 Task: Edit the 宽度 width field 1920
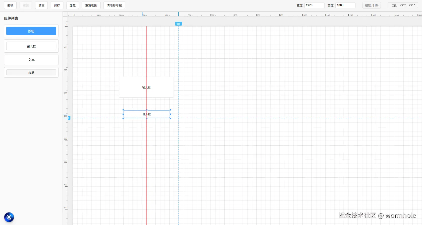click(x=314, y=5)
